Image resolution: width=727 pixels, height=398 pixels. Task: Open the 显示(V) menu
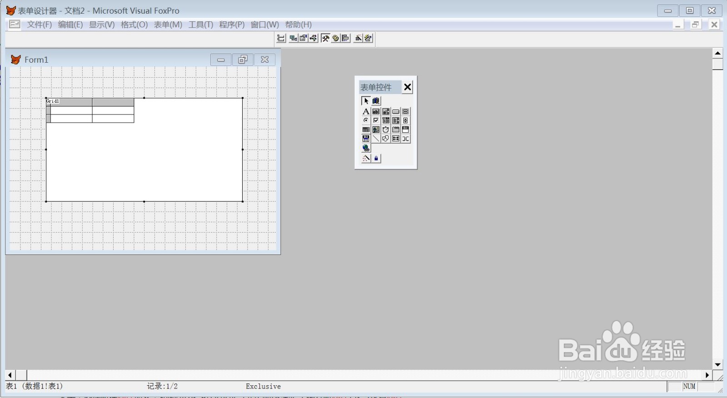pyautogui.click(x=102, y=25)
